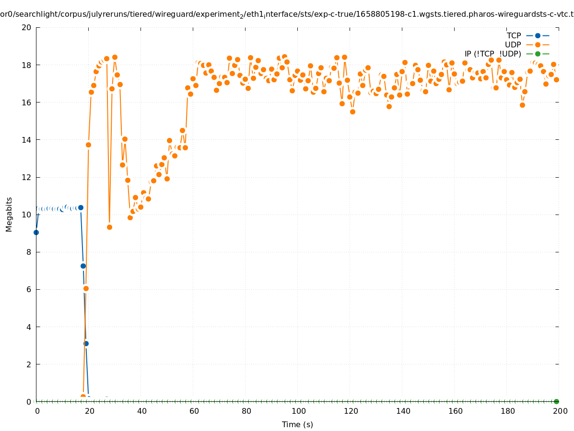Click the Time (s) x-axis label

(297, 424)
